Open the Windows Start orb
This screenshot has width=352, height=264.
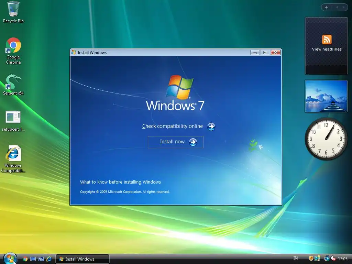pos(10,258)
